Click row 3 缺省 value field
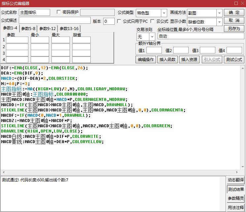The height and width of the screenshot is (212, 246). click(x=81, y=53)
